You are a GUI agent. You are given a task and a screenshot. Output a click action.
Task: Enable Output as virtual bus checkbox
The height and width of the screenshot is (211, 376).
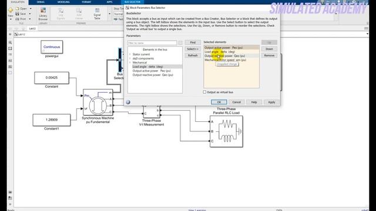(204, 92)
